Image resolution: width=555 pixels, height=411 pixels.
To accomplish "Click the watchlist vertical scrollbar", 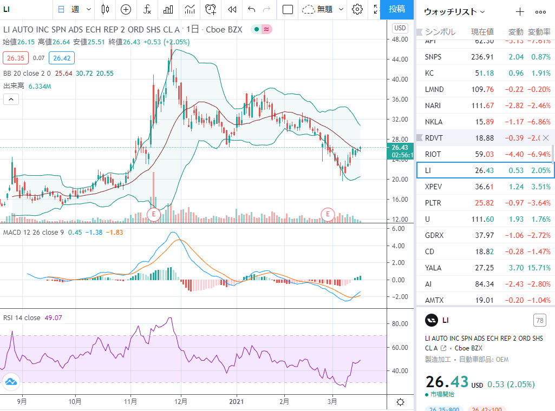I will click(553, 155).
